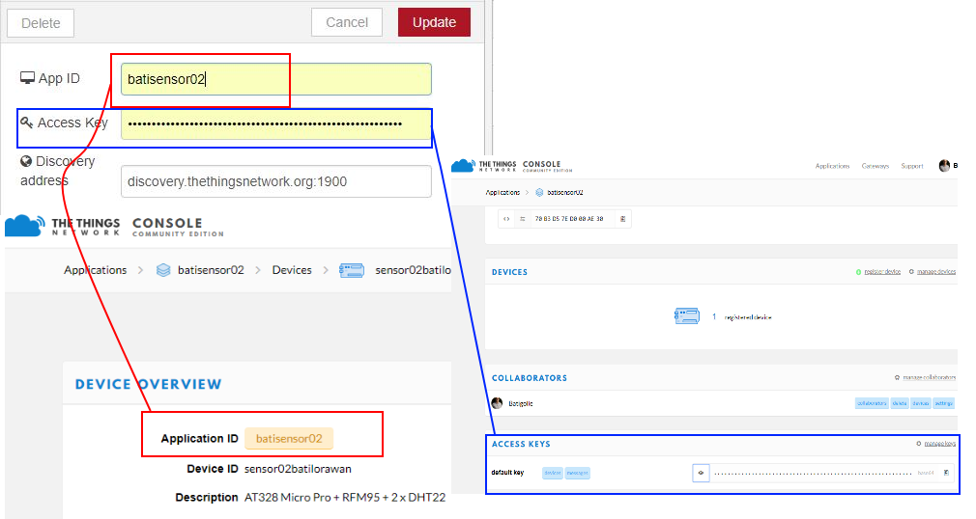The width and height of the screenshot is (976, 519).
Task: Click the collaborator's avatar picture
Action: [x=497, y=403]
